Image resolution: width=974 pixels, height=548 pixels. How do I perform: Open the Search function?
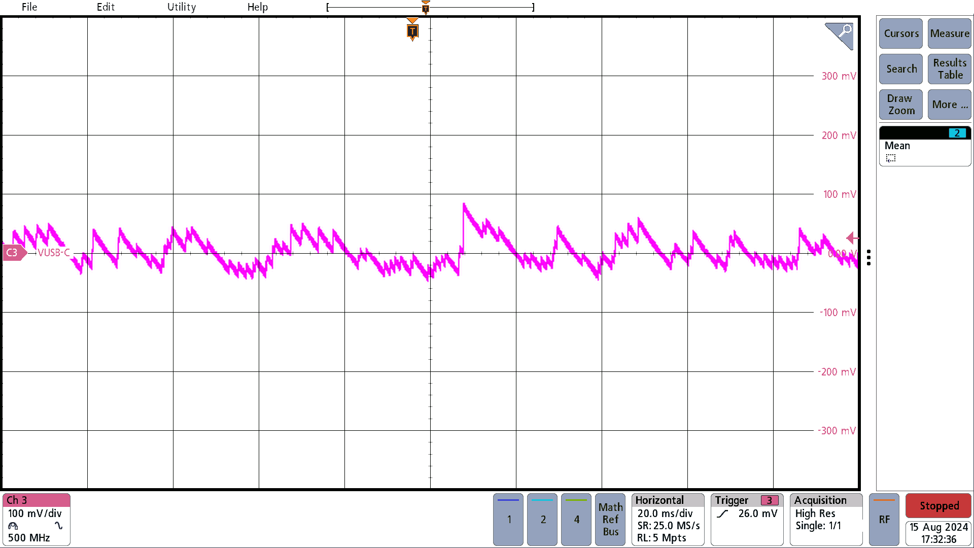click(x=901, y=69)
